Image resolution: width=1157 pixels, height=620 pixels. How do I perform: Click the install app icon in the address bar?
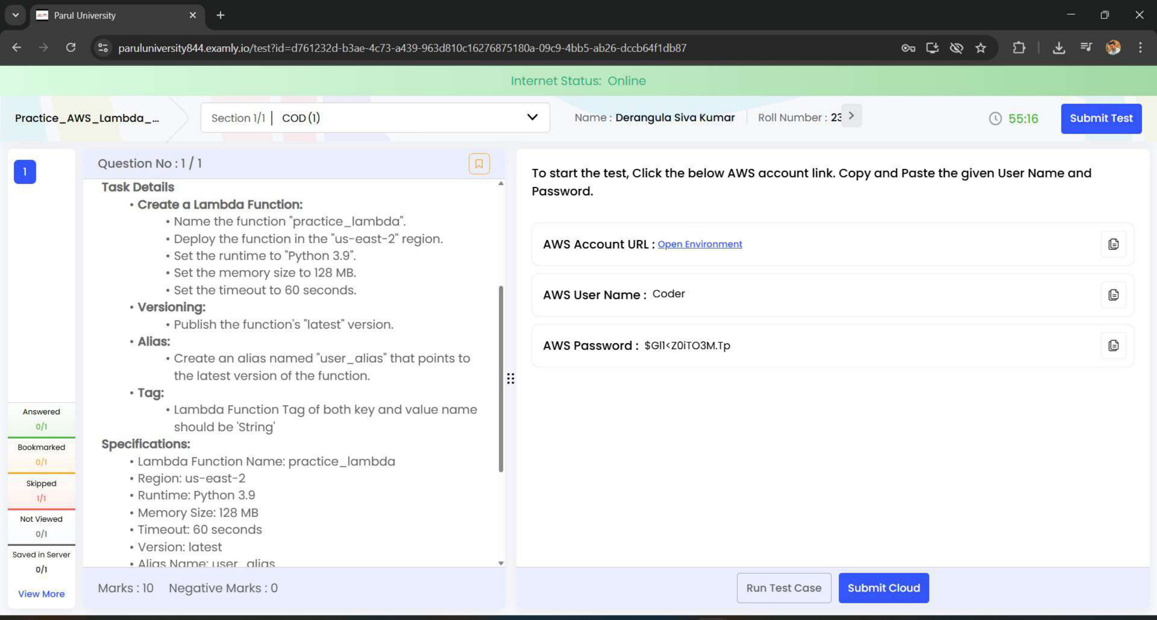coord(932,48)
